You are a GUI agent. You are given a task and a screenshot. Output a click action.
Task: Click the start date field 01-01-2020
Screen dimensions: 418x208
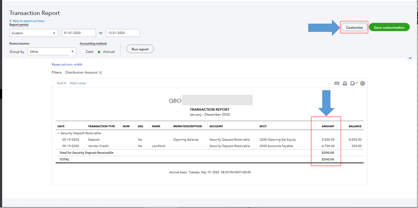click(x=79, y=33)
